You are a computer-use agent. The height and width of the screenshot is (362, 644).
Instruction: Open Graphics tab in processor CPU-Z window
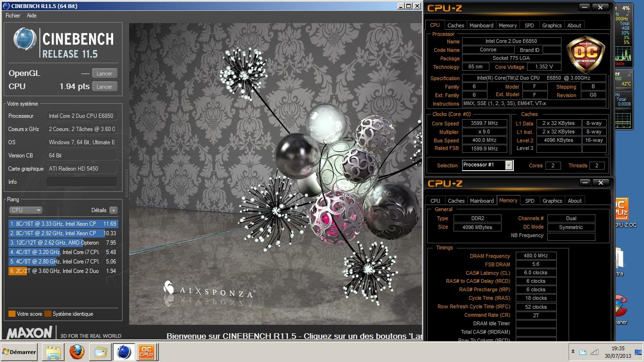[x=552, y=25]
